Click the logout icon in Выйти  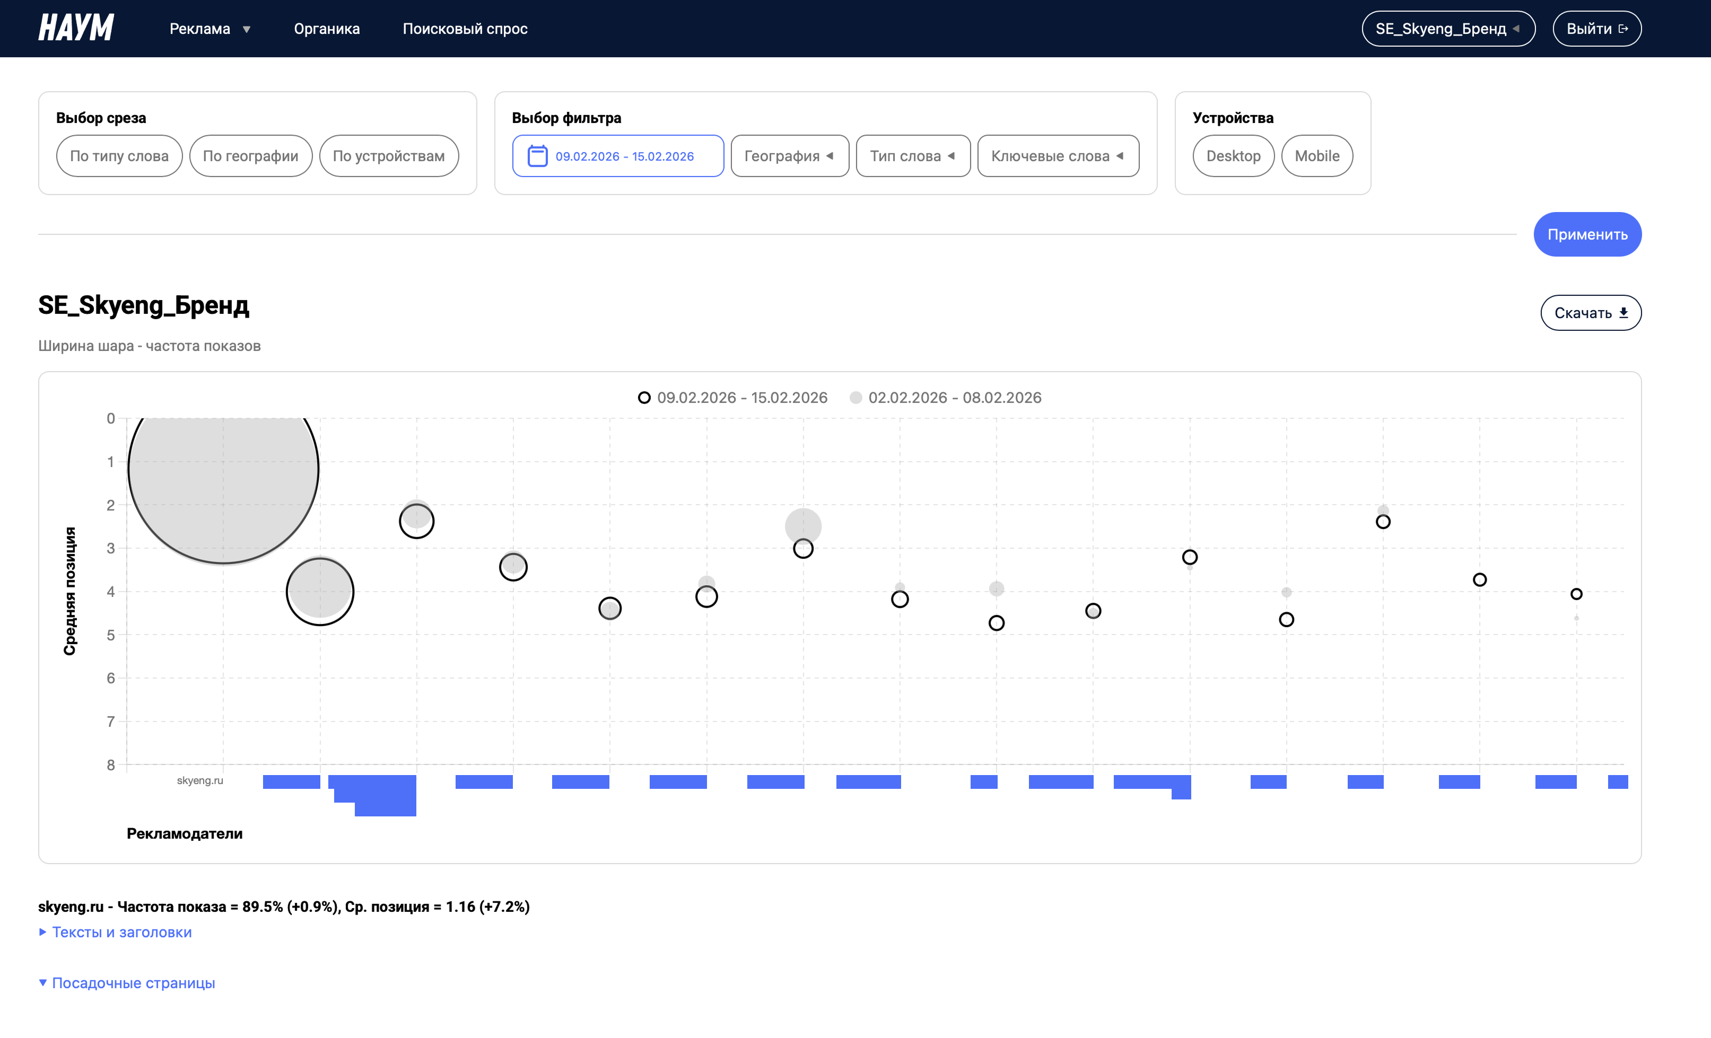(1623, 29)
